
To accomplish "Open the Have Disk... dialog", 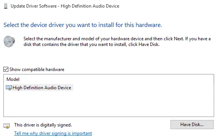I will (x=192, y=125).
